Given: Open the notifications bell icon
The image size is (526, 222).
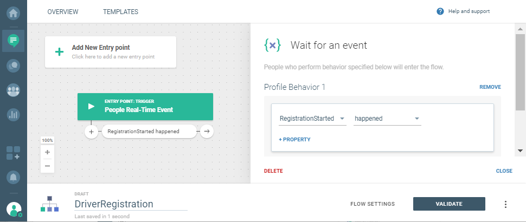Looking at the screenshot, I should pyautogui.click(x=13, y=177).
